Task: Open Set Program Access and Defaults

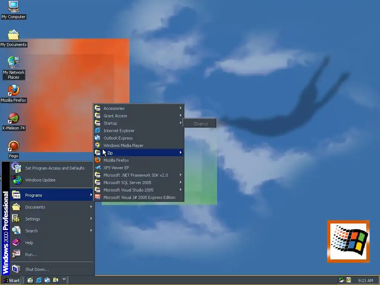Action: 52,168
